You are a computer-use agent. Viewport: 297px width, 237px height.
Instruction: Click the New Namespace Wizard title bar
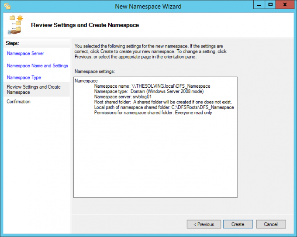point(148,6)
